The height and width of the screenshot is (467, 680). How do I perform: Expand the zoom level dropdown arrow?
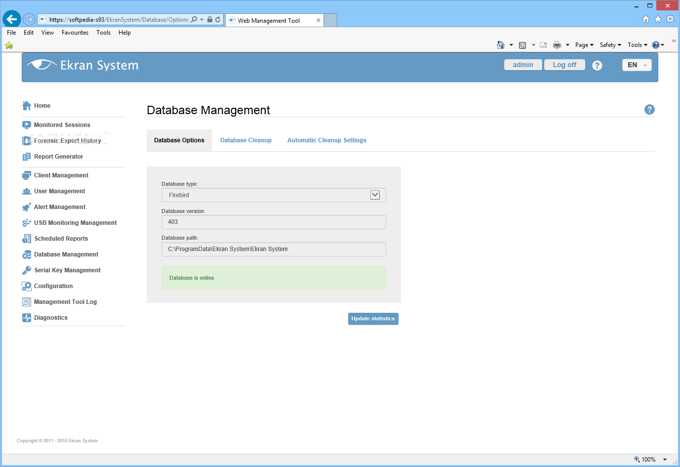(x=665, y=460)
